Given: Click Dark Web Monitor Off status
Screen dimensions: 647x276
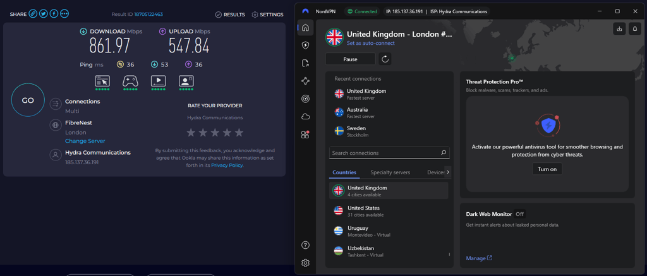Looking at the screenshot, I should 519,214.
